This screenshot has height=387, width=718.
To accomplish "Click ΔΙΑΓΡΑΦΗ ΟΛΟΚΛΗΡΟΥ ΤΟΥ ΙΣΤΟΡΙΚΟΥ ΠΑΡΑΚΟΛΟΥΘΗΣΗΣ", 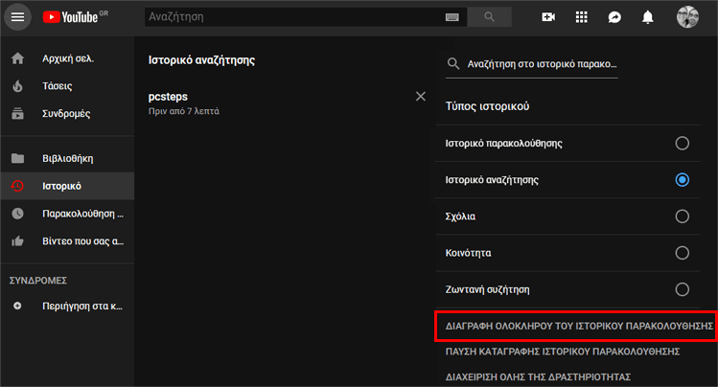I will pos(579,326).
